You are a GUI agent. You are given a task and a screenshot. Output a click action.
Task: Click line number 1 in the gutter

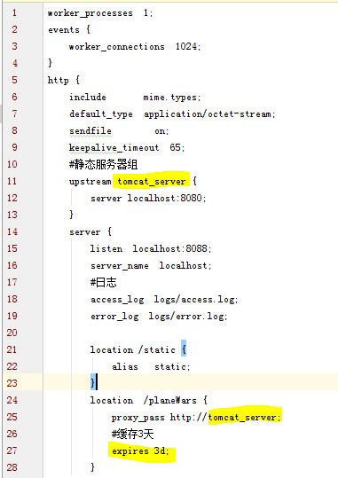[14, 12]
